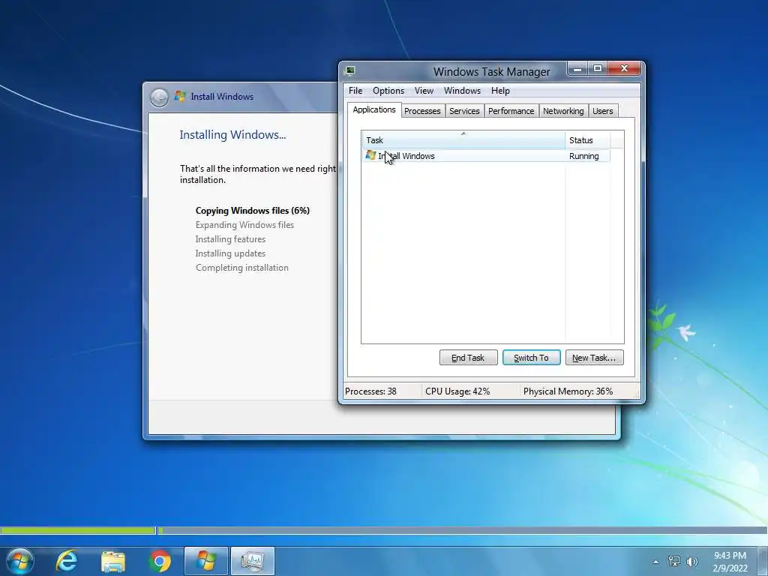Switch to the Users tab
The height and width of the screenshot is (576, 768).
tap(602, 111)
